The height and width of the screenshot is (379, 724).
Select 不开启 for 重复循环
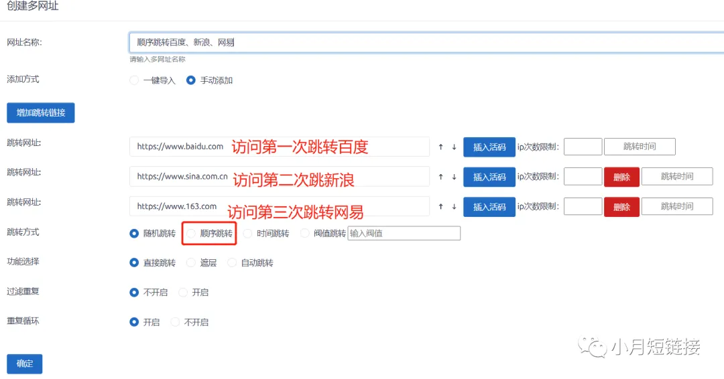(x=176, y=322)
